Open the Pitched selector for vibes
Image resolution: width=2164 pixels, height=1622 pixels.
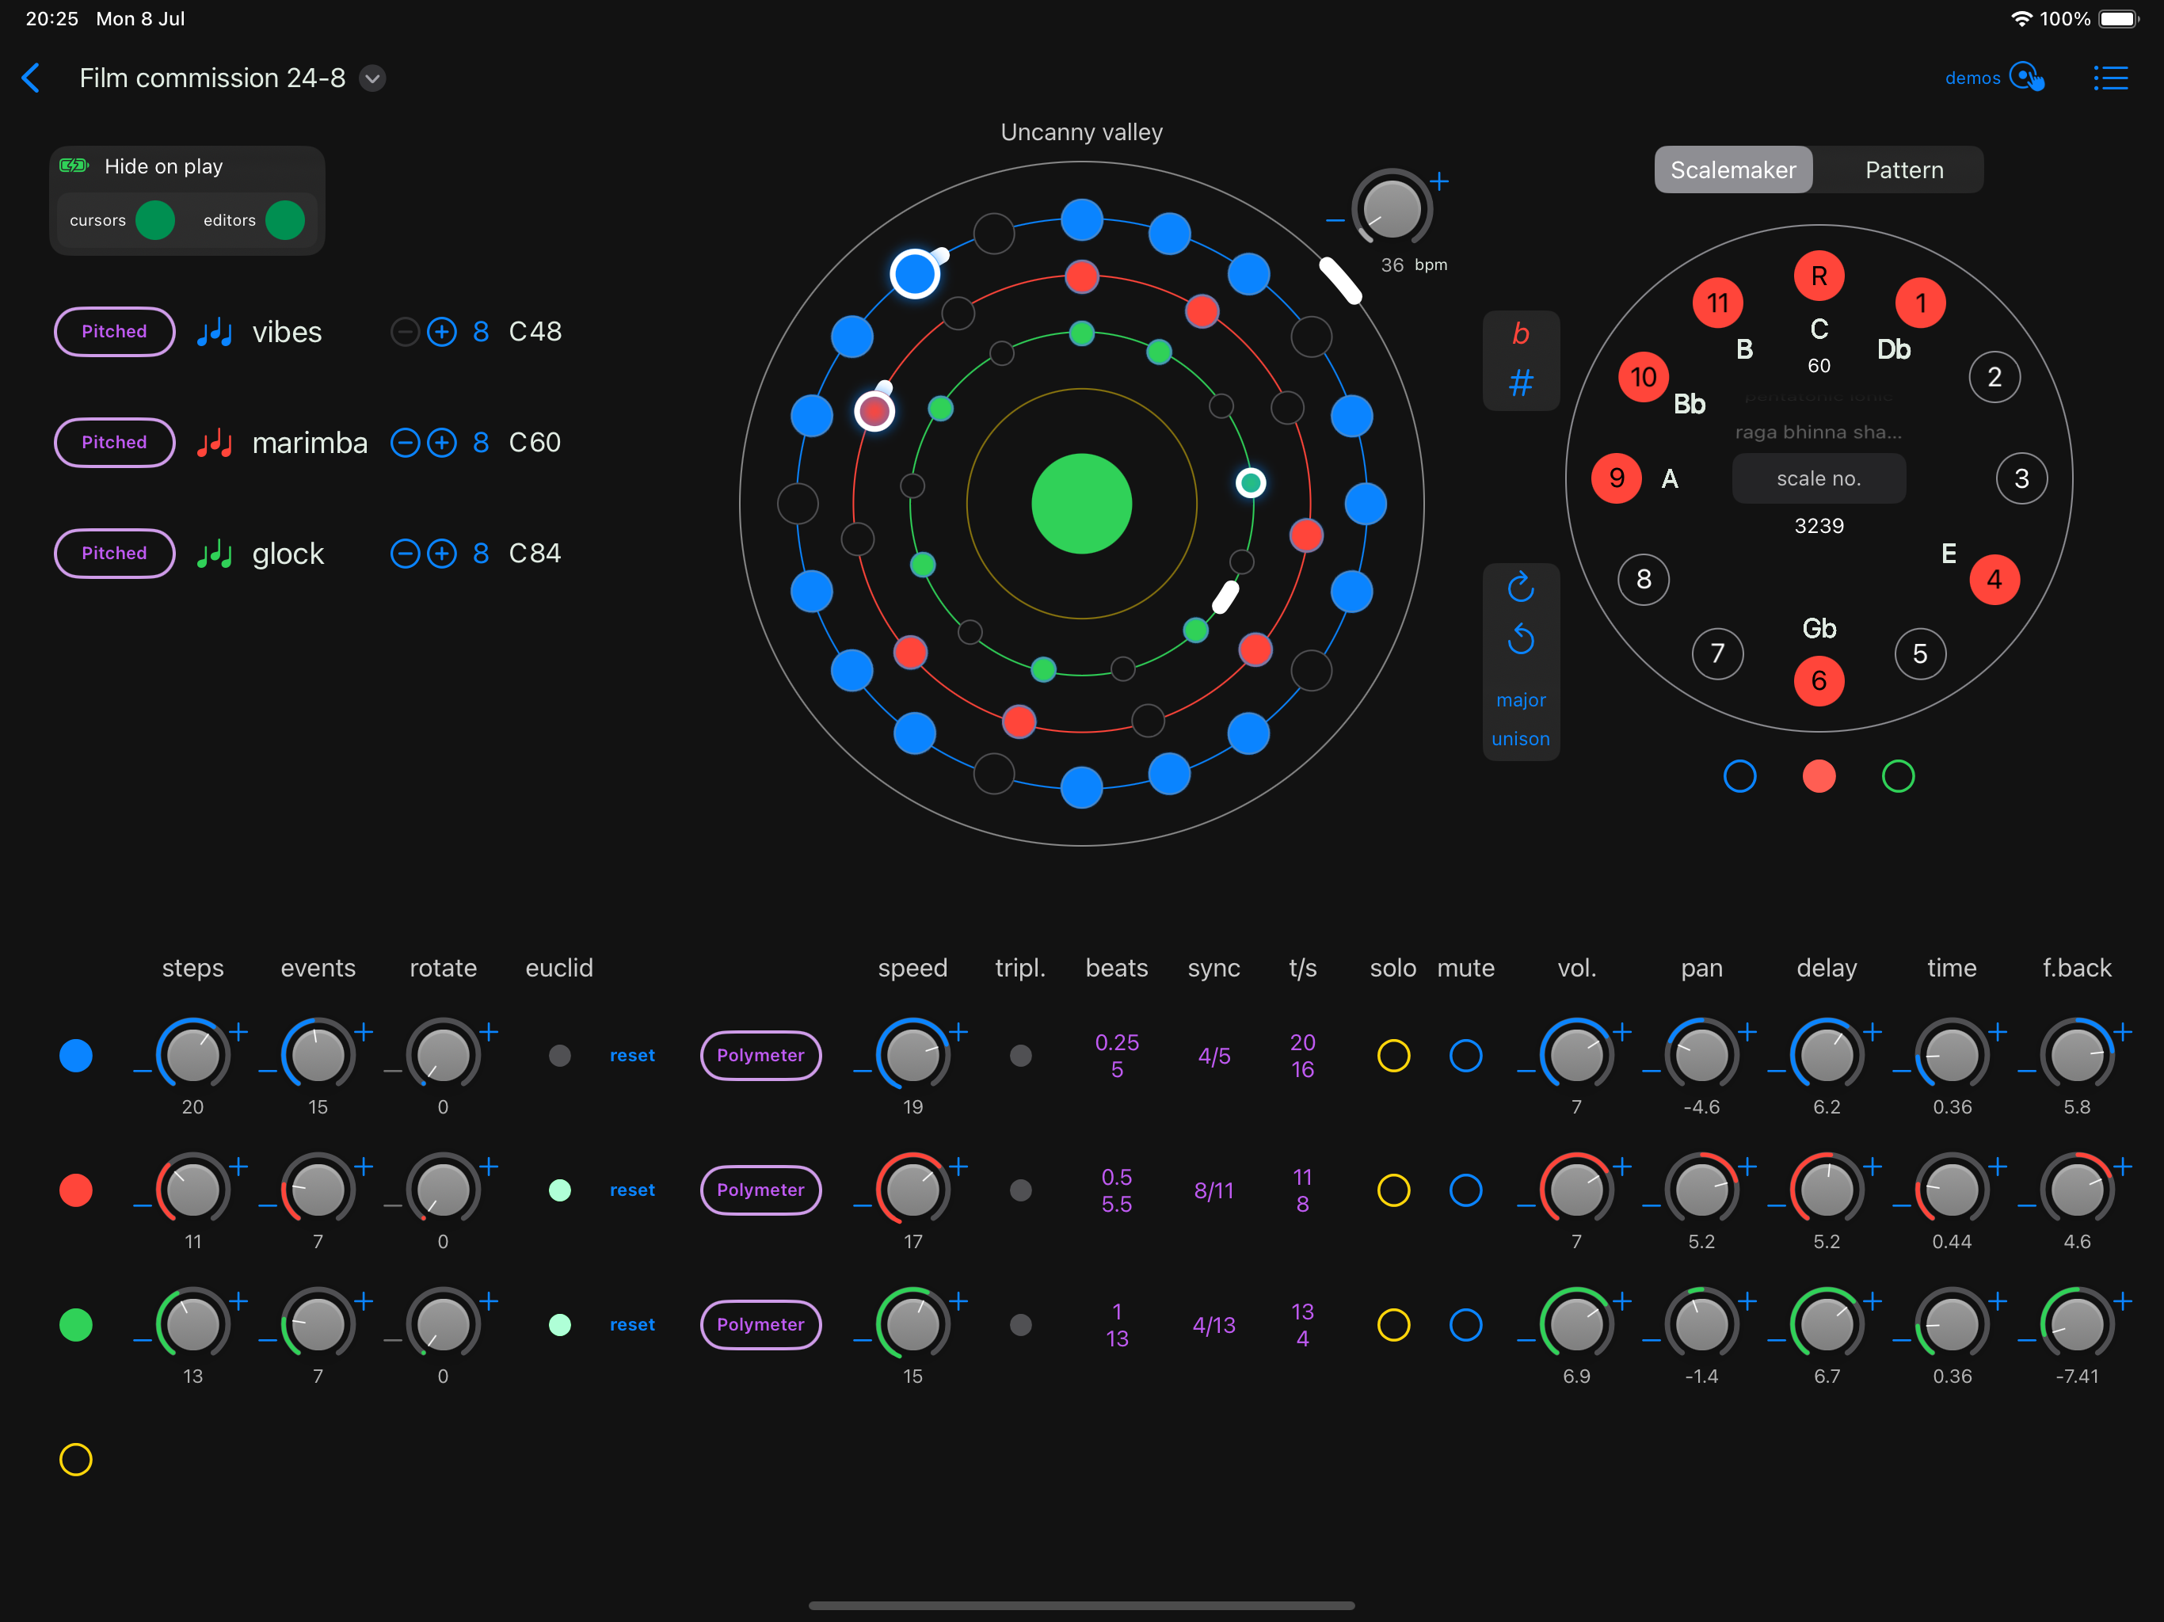coord(115,332)
